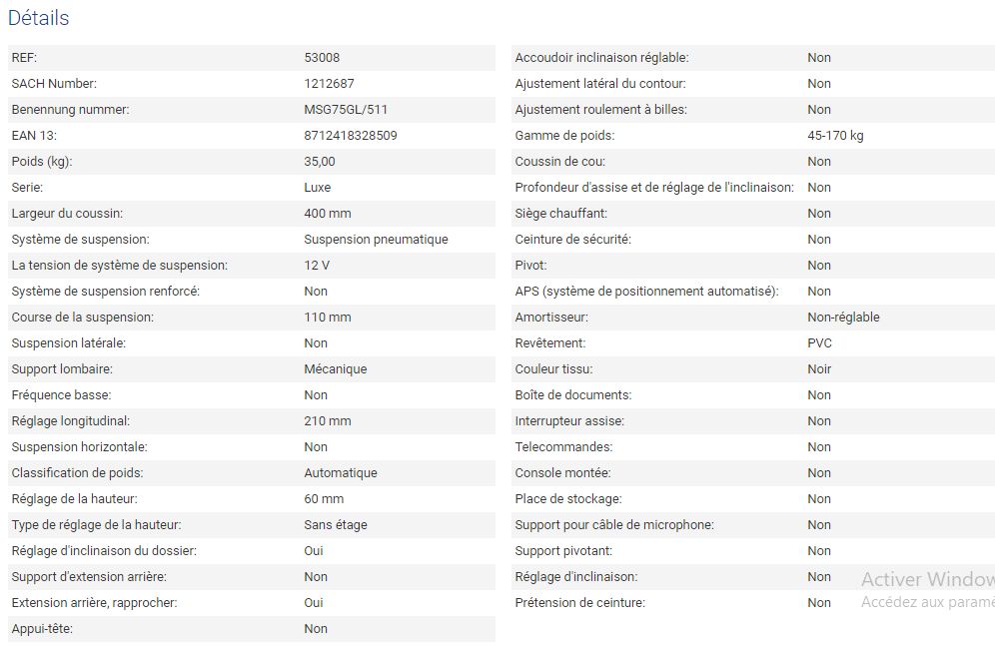Select the EAN 13 barcode number
The width and height of the screenshot is (995, 651).
click(x=350, y=136)
